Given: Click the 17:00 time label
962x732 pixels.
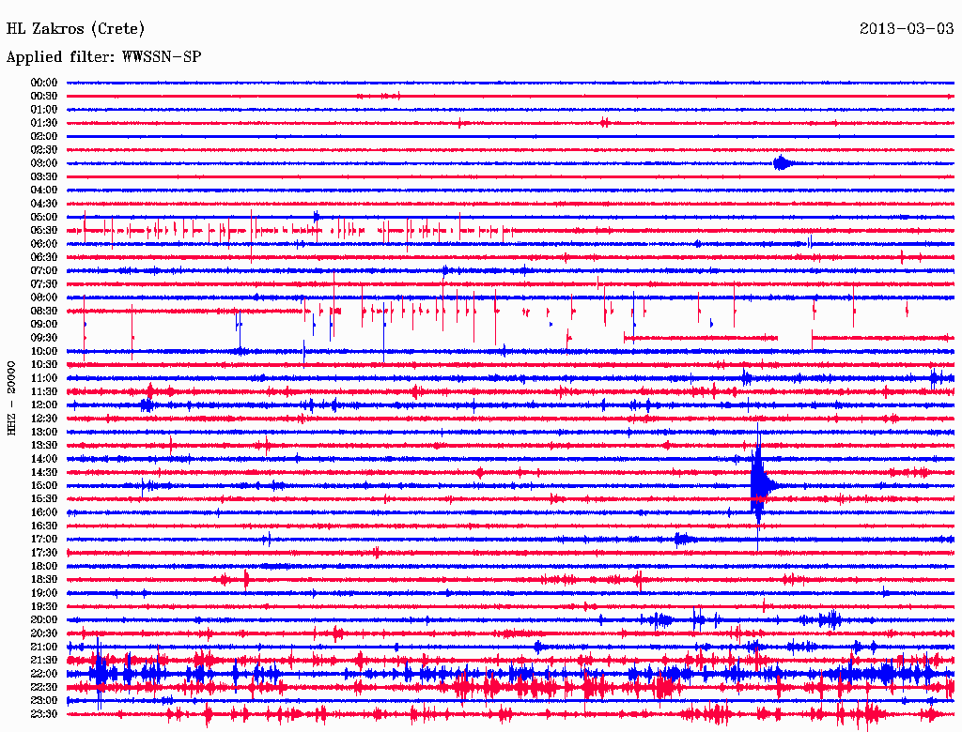Looking at the screenshot, I should tap(44, 540).
